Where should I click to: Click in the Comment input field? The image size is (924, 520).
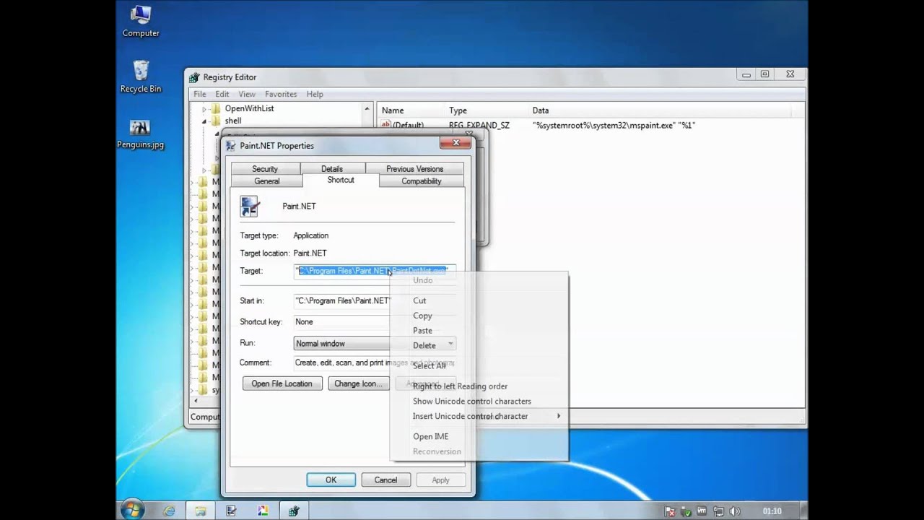[x=375, y=363]
